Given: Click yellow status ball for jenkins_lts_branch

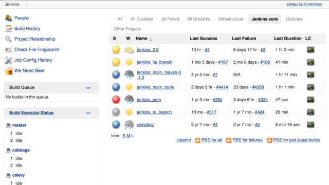Looking at the screenshot, I should [x=116, y=62].
